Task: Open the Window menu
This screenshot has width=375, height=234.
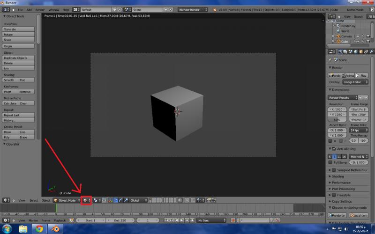Action: (53, 10)
